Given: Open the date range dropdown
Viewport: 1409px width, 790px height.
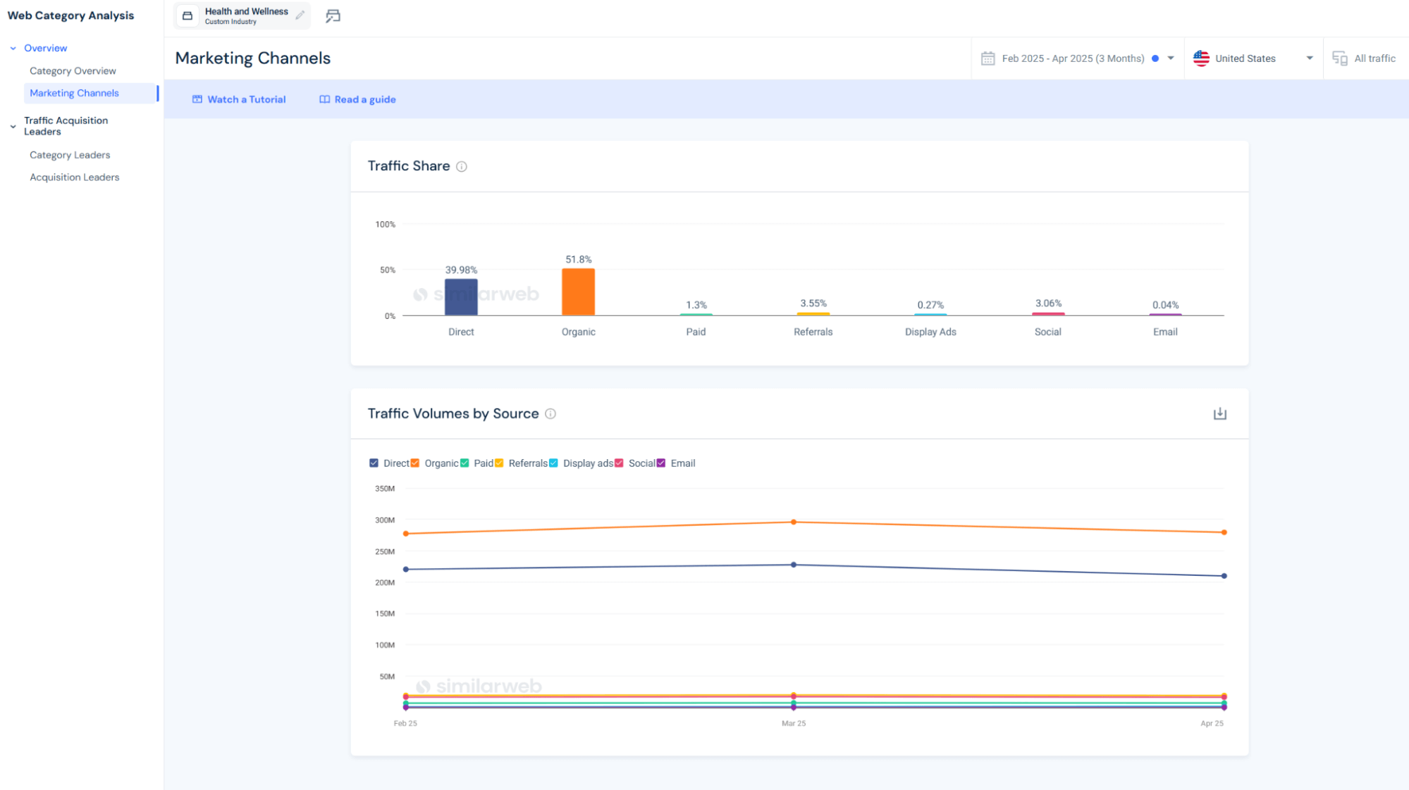Looking at the screenshot, I should 1171,58.
